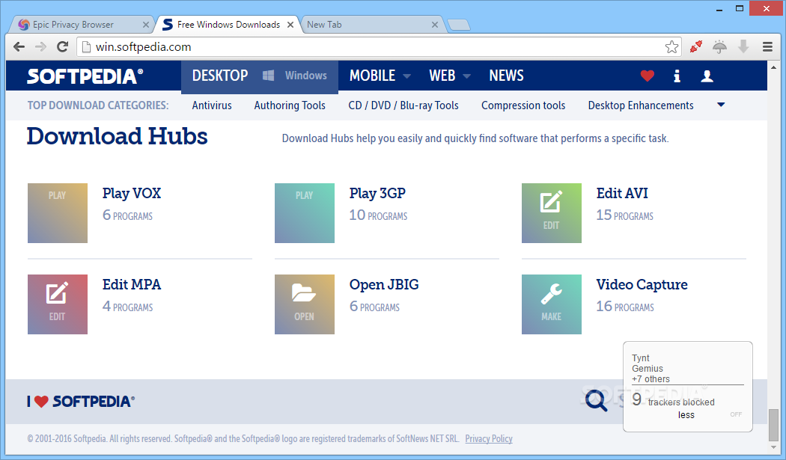Click the '15 PROGRAMS' count text
Image resolution: width=786 pixels, height=460 pixels.
624,215
